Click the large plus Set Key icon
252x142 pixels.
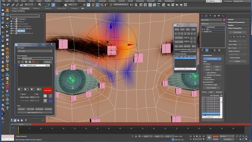209,138
